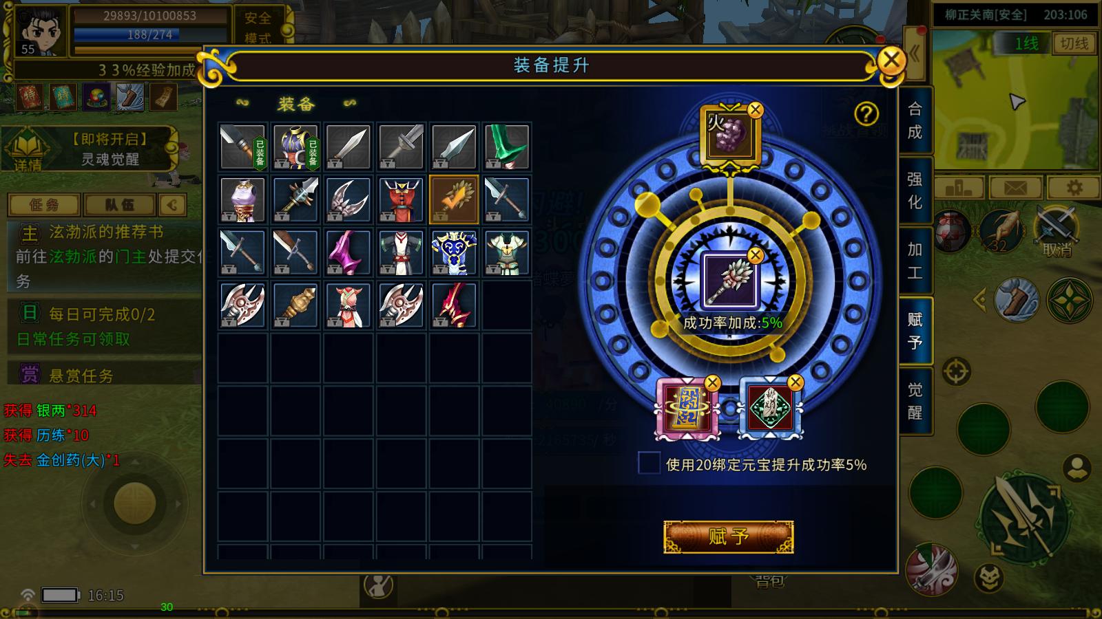Select the green boot equipment item
Viewport: 1102px width, 619px height.
coord(507,146)
